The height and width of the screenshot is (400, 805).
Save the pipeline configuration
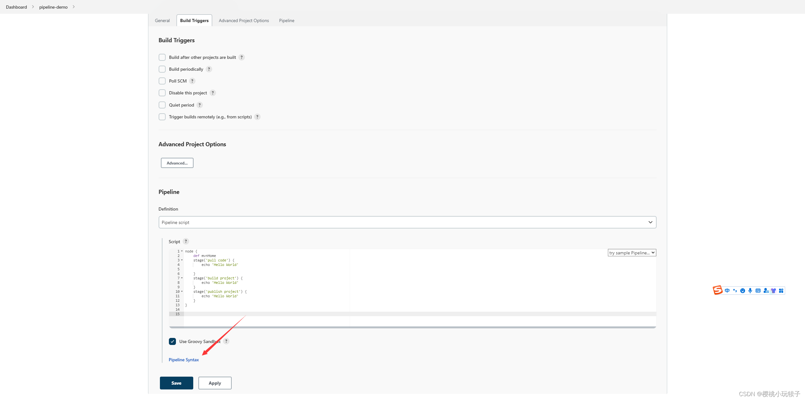click(x=177, y=383)
